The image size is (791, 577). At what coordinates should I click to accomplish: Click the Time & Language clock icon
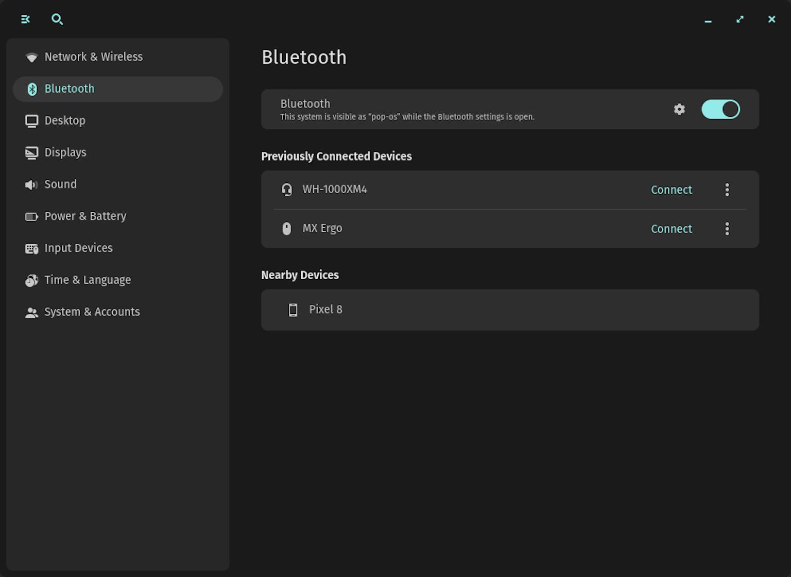tap(31, 280)
